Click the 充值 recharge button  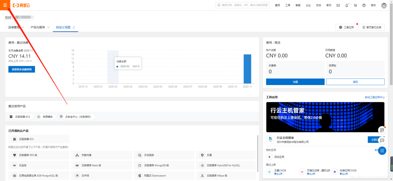coord(295,82)
